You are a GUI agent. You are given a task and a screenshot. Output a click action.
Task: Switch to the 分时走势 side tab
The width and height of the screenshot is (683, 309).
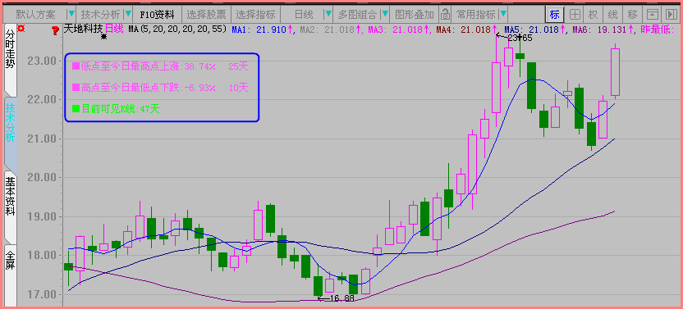10,52
